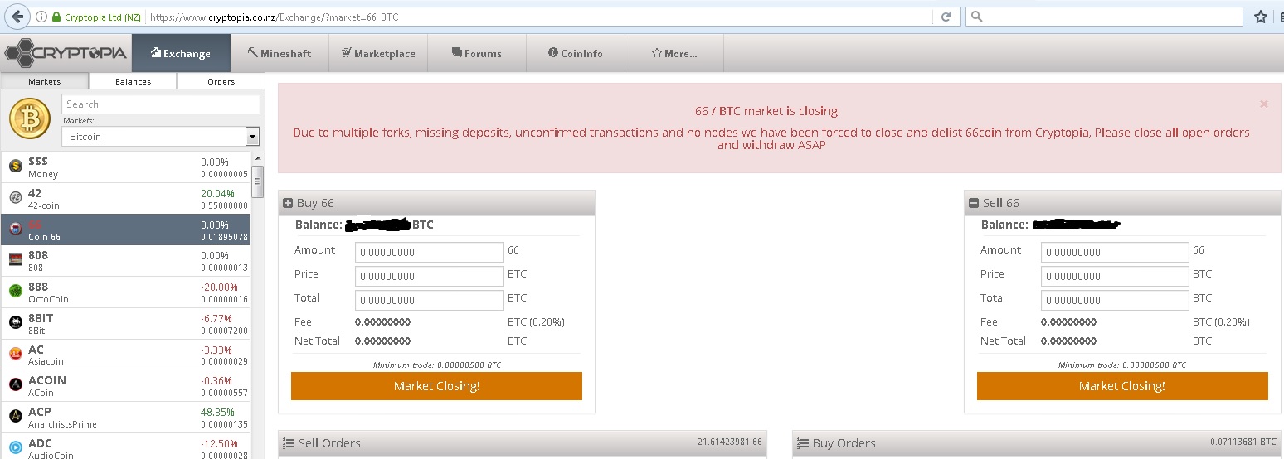The image size is (1284, 459).
Task: Select the AnarchistsPrime icon
Action: point(15,416)
